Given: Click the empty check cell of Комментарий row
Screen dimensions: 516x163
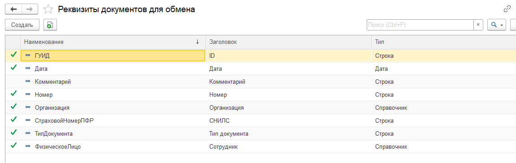Looking at the screenshot, I should (13, 81).
